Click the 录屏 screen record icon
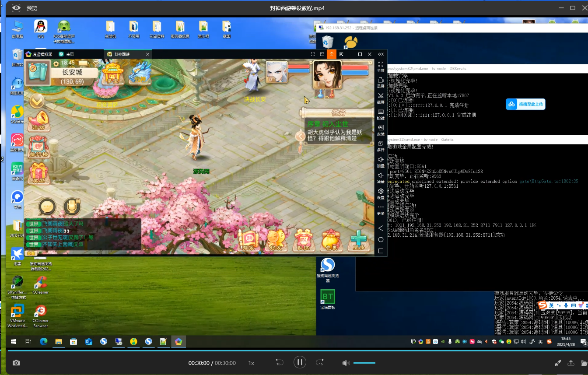 tap(381, 82)
